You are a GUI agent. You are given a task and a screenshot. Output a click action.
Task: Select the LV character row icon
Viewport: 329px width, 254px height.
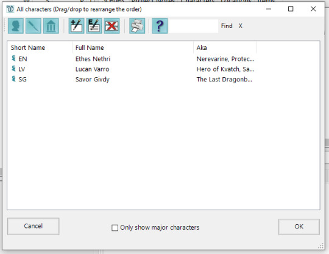[x=13, y=69]
